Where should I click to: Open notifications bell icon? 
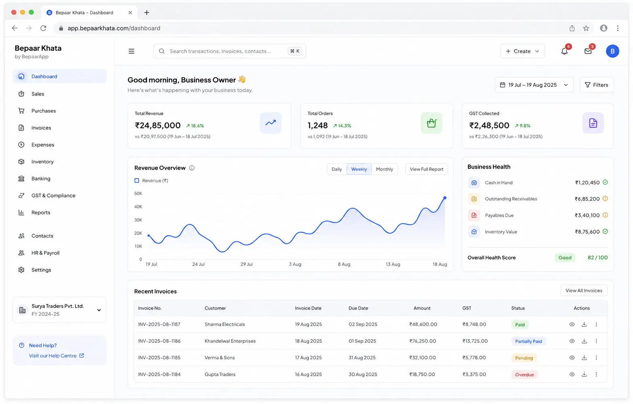(x=564, y=51)
